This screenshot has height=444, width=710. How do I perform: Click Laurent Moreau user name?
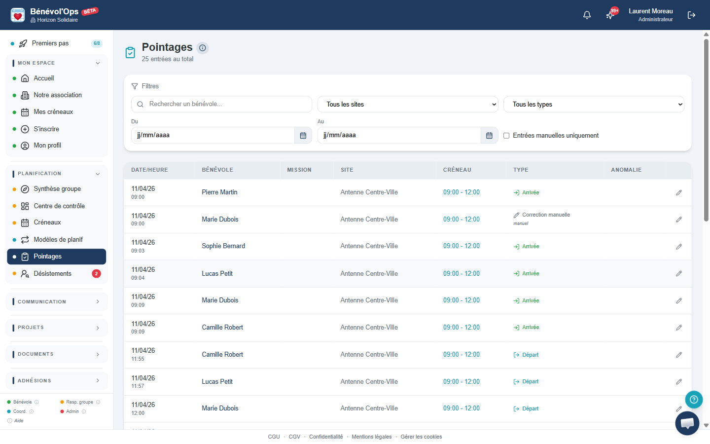(x=650, y=11)
